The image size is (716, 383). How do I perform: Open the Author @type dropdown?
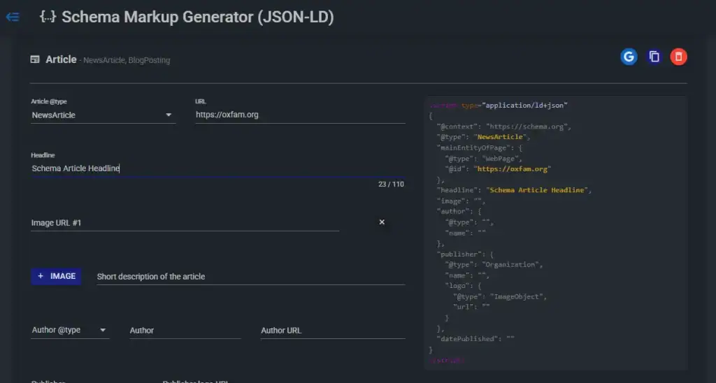(x=70, y=330)
